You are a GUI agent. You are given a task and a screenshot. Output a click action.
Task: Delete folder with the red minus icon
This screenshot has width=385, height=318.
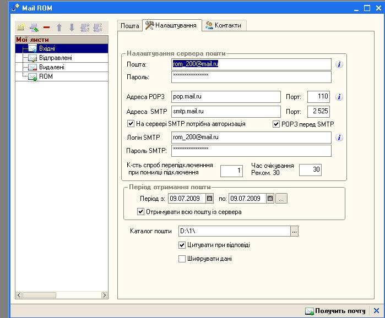coord(46,28)
